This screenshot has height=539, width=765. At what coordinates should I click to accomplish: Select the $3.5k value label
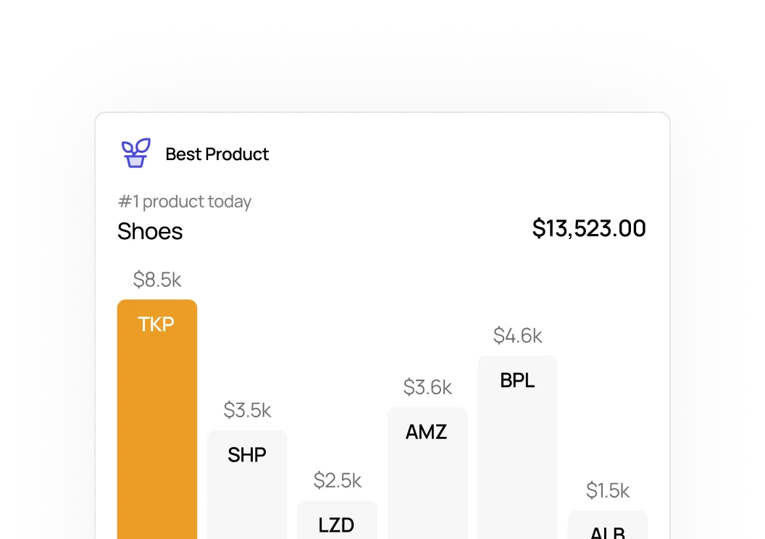point(247,411)
